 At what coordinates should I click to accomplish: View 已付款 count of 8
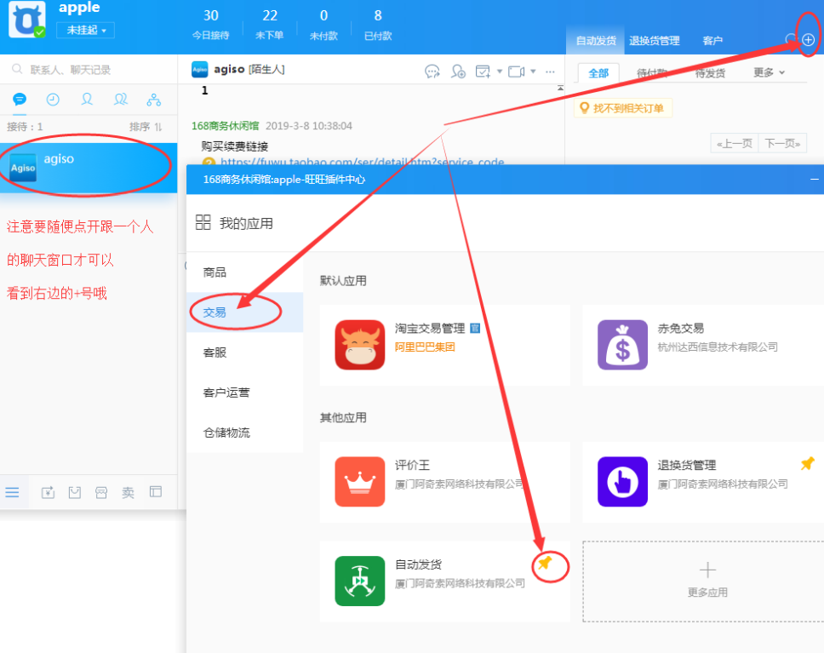(x=378, y=25)
